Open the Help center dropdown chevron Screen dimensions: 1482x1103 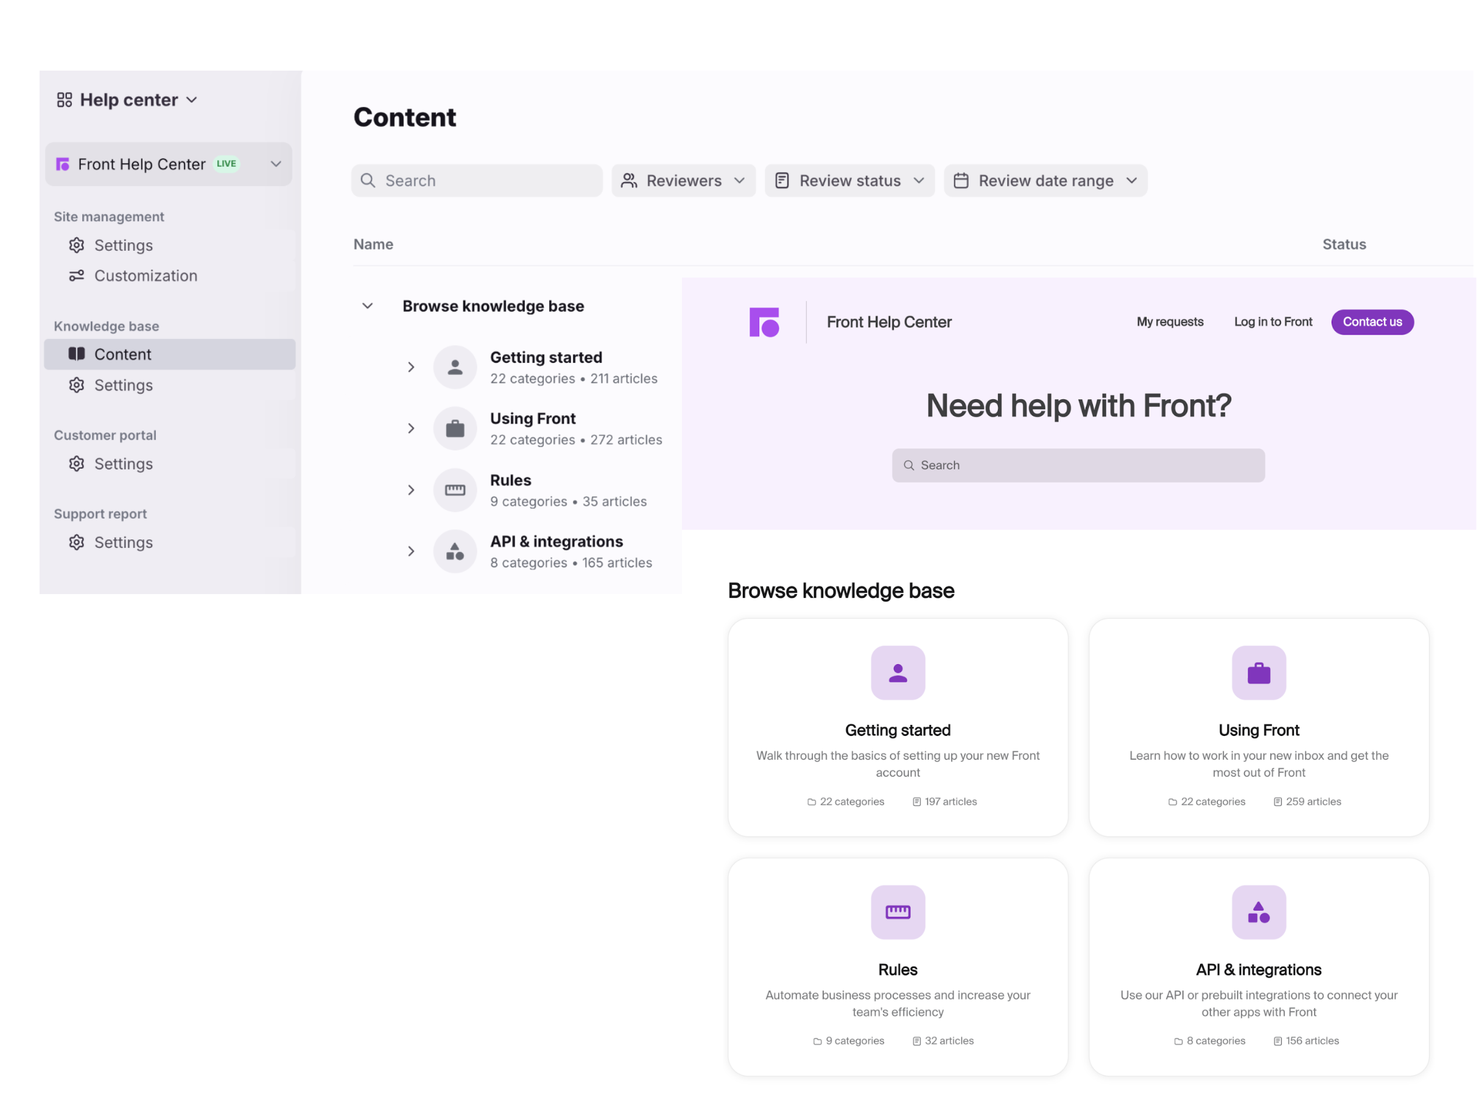(192, 100)
